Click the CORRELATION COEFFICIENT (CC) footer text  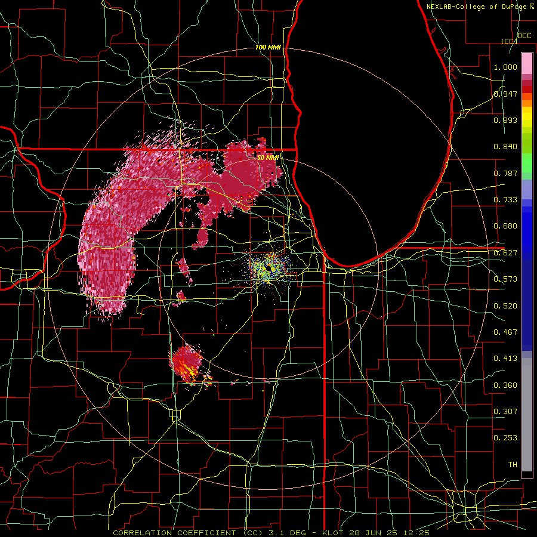188,533
